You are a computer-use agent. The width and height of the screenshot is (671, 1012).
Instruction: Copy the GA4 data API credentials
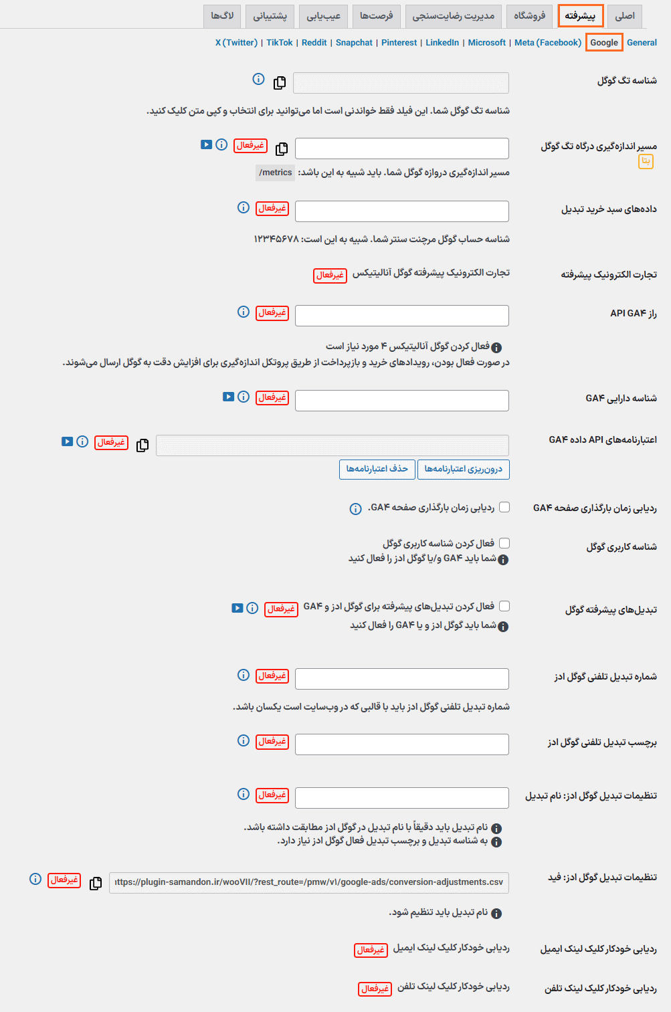(x=142, y=445)
